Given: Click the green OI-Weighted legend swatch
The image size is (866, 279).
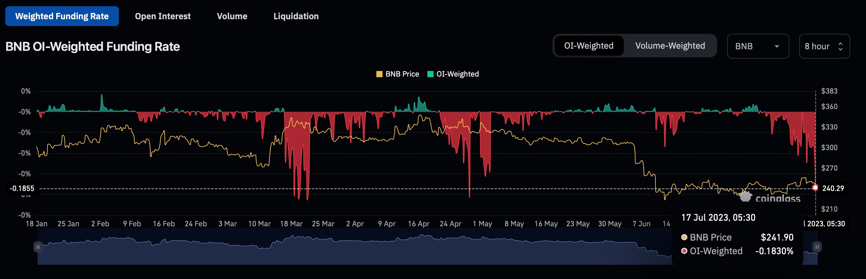Looking at the screenshot, I should coord(430,74).
